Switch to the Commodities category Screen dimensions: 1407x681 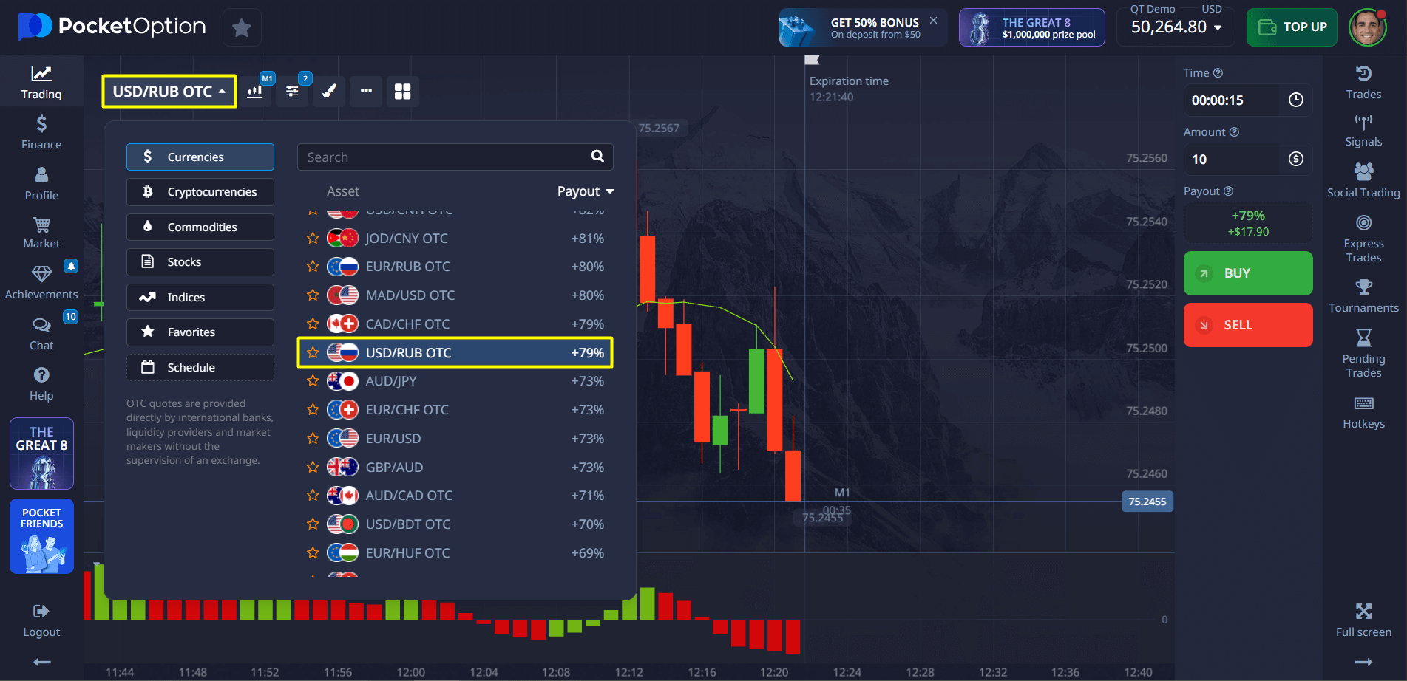click(200, 227)
